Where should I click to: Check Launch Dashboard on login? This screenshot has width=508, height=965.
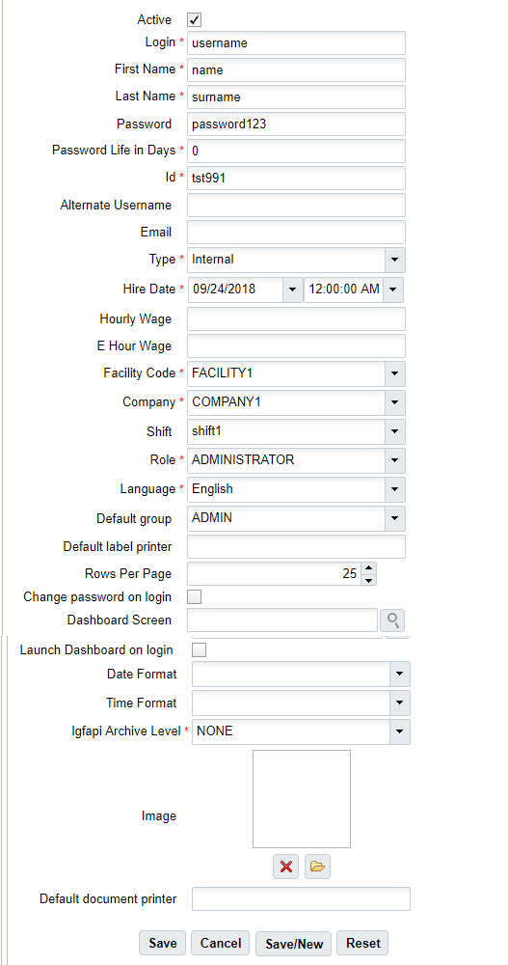pos(200,649)
